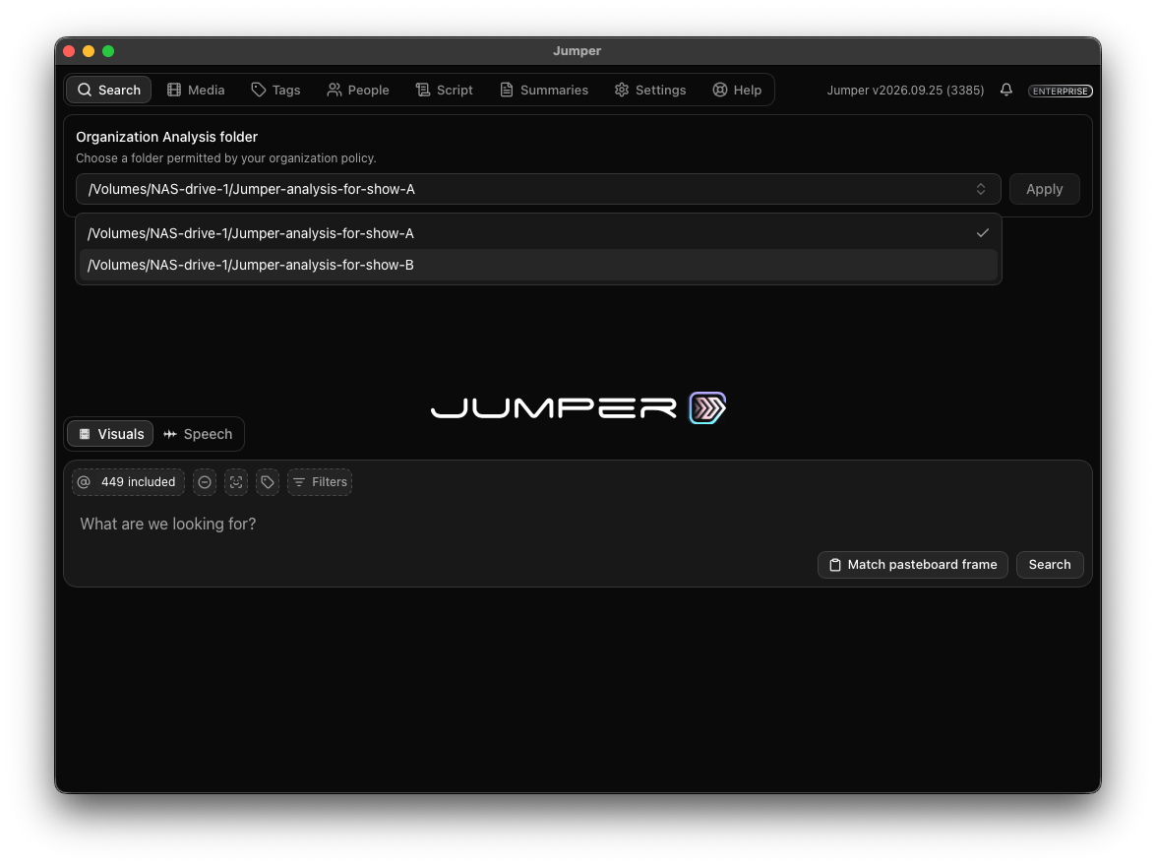
Task: Switch to the Summaries tab
Action: point(544,90)
